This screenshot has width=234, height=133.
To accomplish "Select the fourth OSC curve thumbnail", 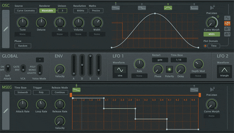I will pyautogui.click(x=194, y=8).
